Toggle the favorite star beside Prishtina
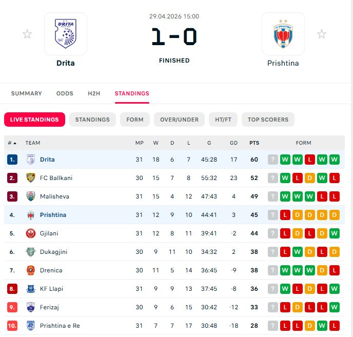 (321, 34)
